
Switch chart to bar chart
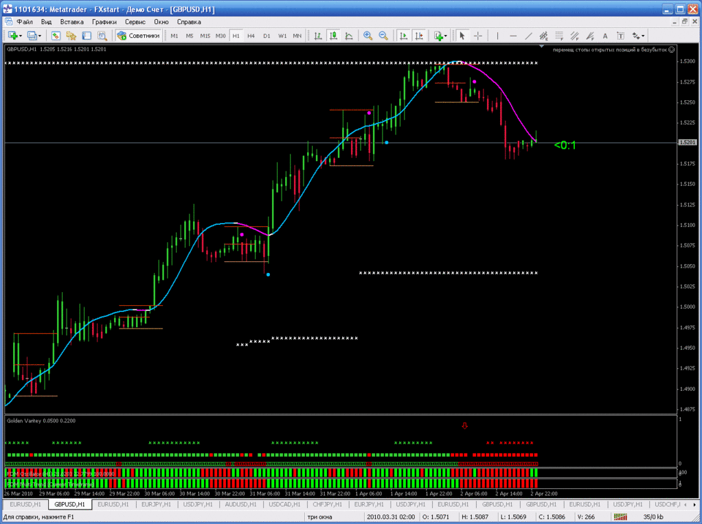coord(318,36)
